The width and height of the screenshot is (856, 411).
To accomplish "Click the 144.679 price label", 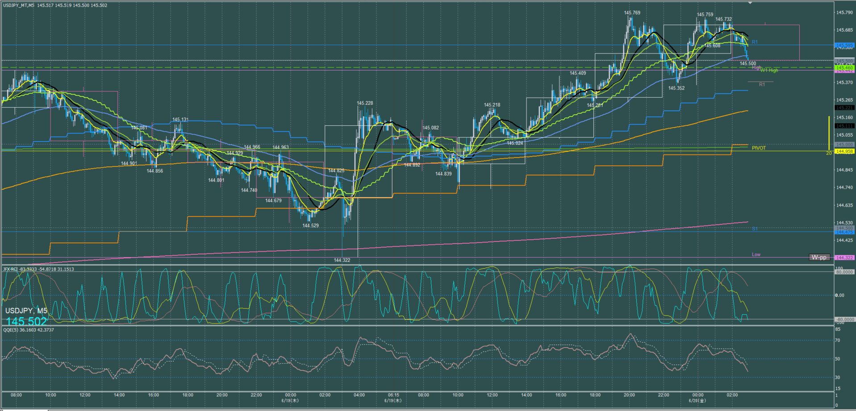I will 273,201.
